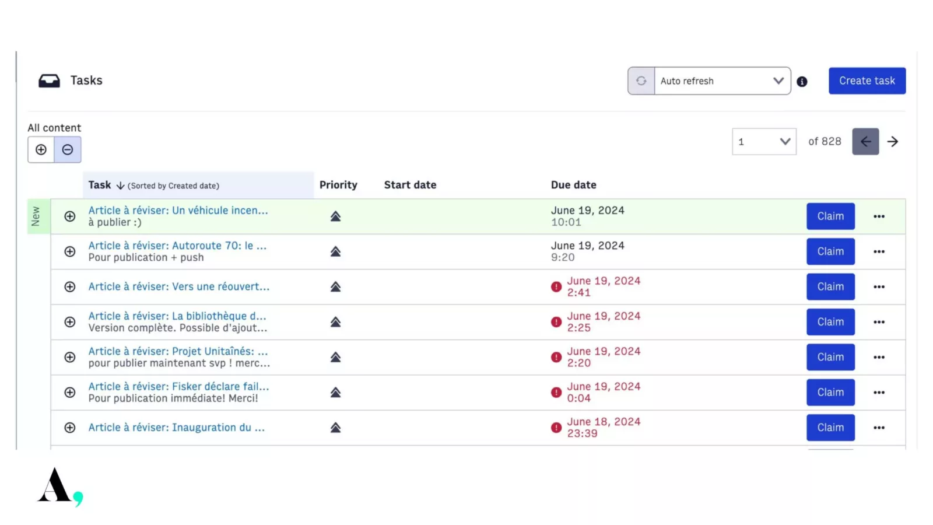The height and width of the screenshot is (525, 933).
Task: Go to previous page arrow
Action: point(865,142)
